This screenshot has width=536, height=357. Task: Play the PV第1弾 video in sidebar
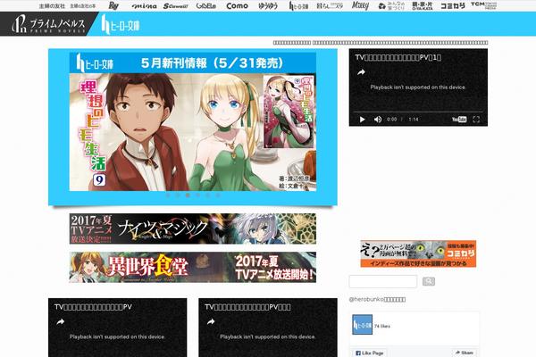click(x=363, y=120)
